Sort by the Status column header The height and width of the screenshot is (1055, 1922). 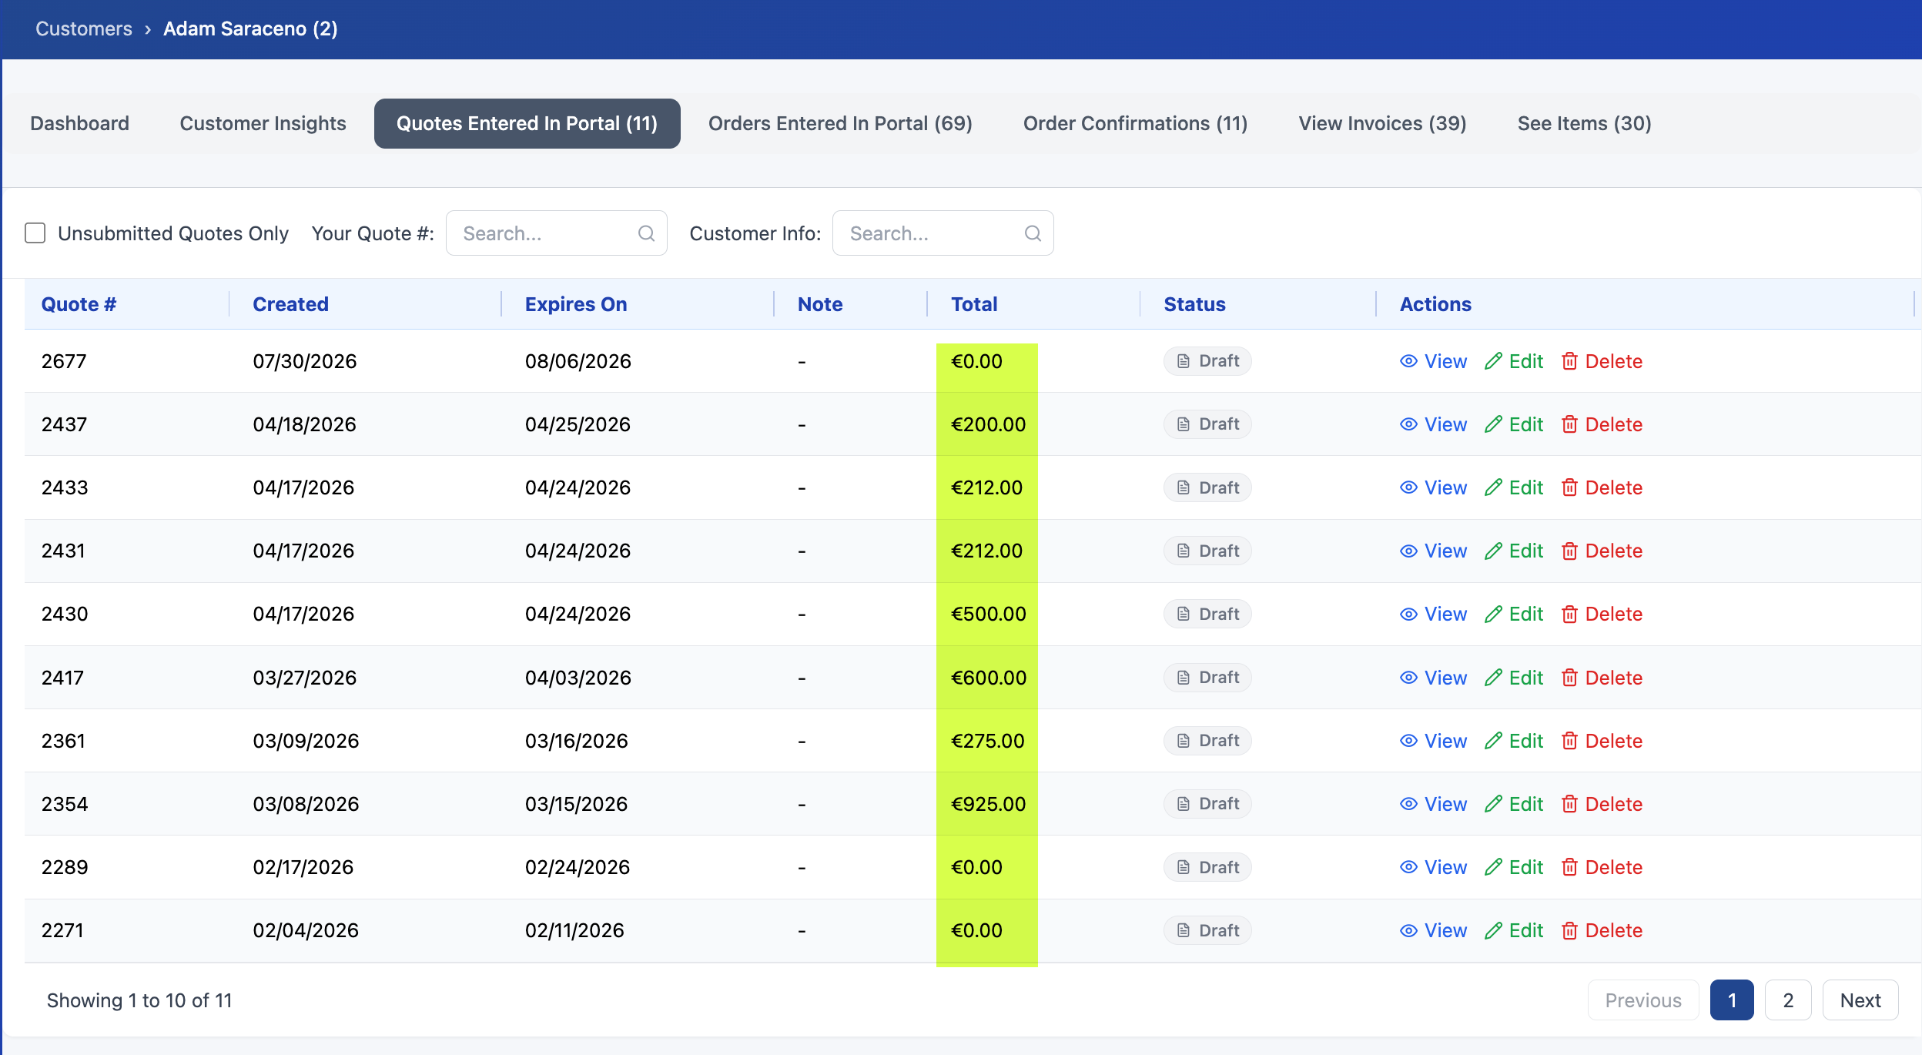coord(1194,304)
